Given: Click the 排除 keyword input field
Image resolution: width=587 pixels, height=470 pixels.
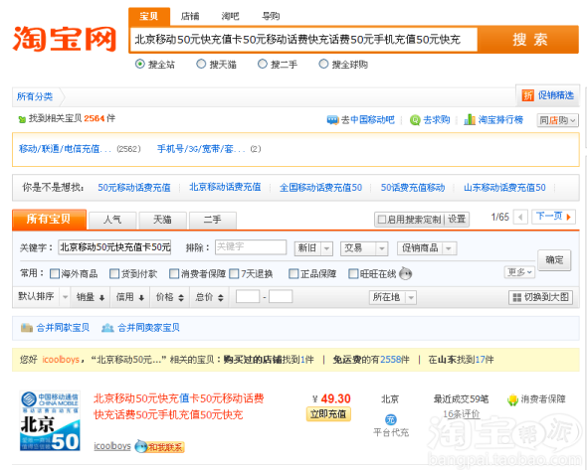Looking at the screenshot, I should click(x=251, y=247).
